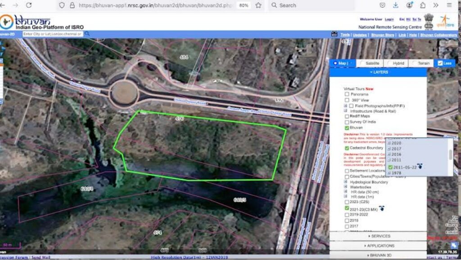This screenshot has height=260, width=461.
Task: Enable the Survey Of India layer
Action: 347,122
